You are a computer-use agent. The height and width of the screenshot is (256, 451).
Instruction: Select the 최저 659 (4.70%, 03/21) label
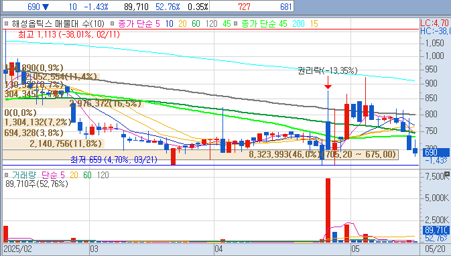tap(114, 159)
